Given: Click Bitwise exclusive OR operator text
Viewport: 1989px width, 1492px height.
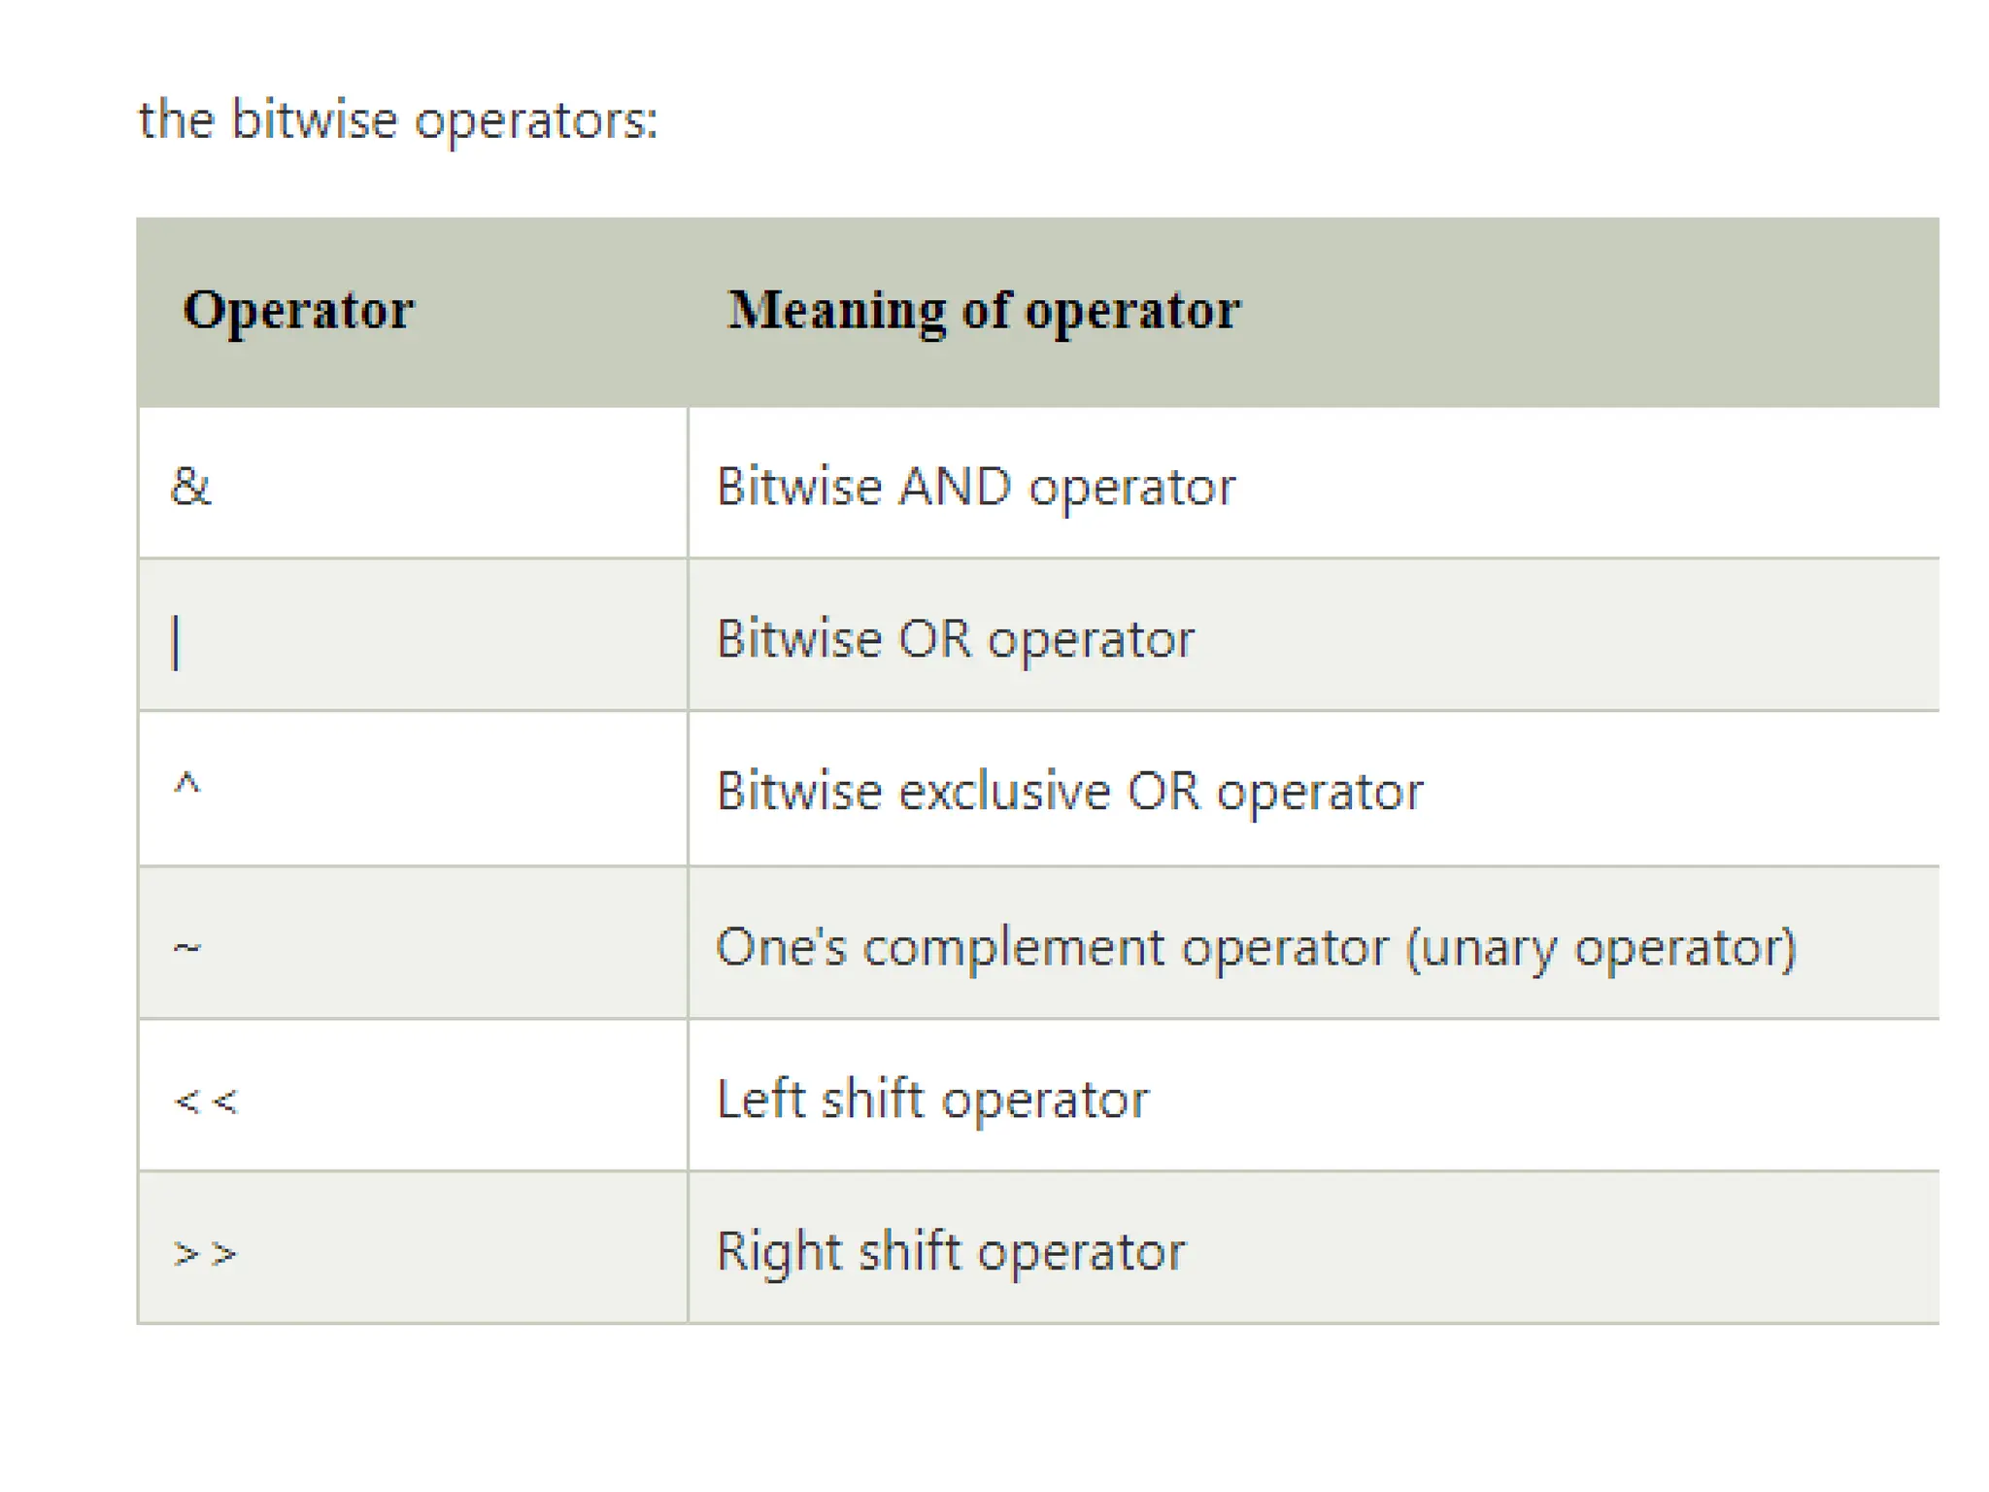Looking at the screenshot, I should coord(1069,792).
